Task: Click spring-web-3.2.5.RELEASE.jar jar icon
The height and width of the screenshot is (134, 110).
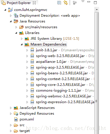Action: tap(32, 56)
